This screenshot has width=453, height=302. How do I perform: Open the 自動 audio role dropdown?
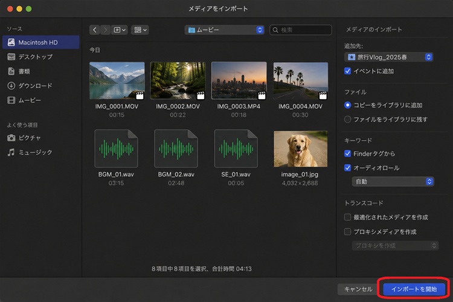(x=393, y=181)
